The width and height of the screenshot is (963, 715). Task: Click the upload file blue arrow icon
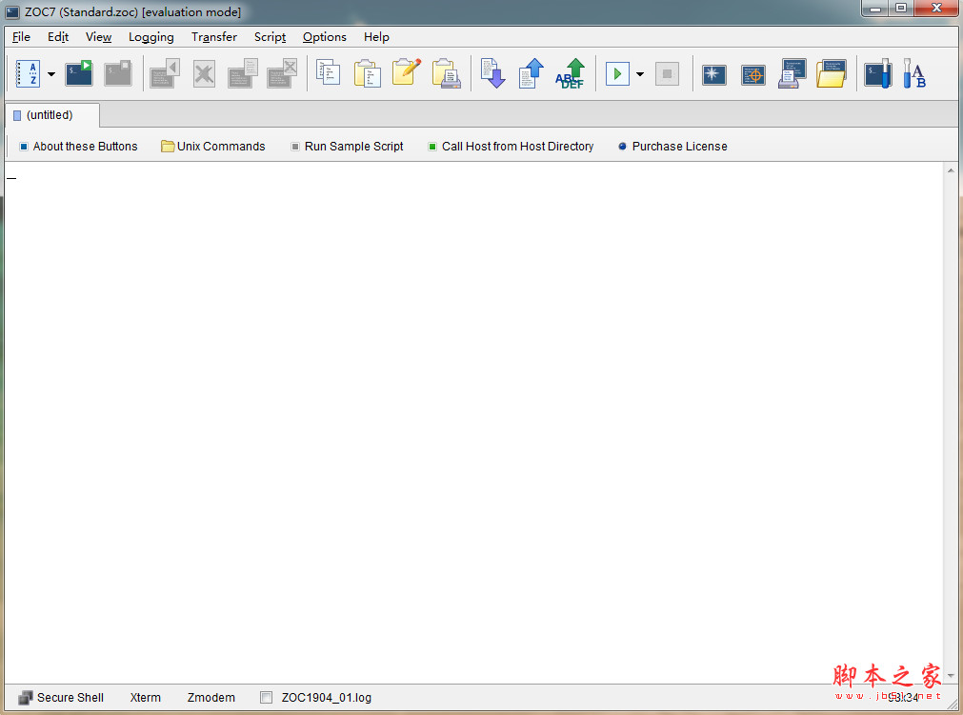532,73
